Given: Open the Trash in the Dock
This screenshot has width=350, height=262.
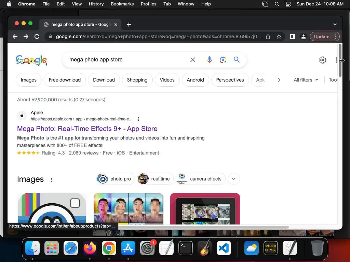Looking at the screenshot, I should [318, 248].
